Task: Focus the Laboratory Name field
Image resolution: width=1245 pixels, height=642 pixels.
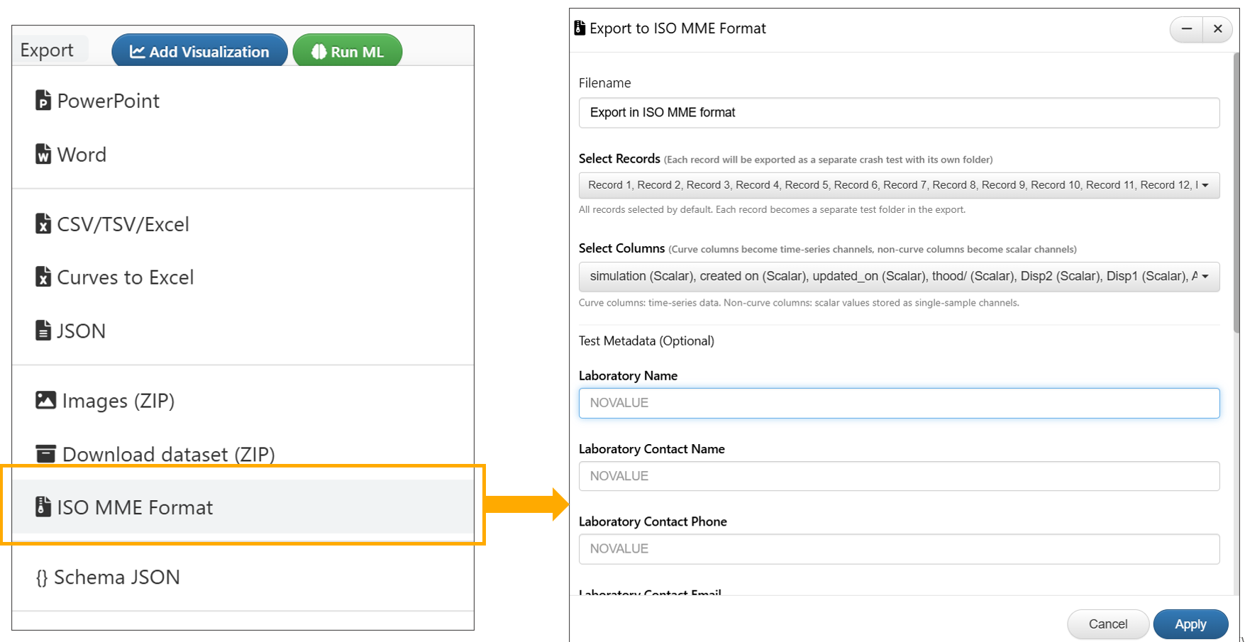Action: pos(898,403)
